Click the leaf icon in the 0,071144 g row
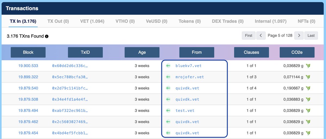This screenshot has width=326, height=139. [308, 77]
